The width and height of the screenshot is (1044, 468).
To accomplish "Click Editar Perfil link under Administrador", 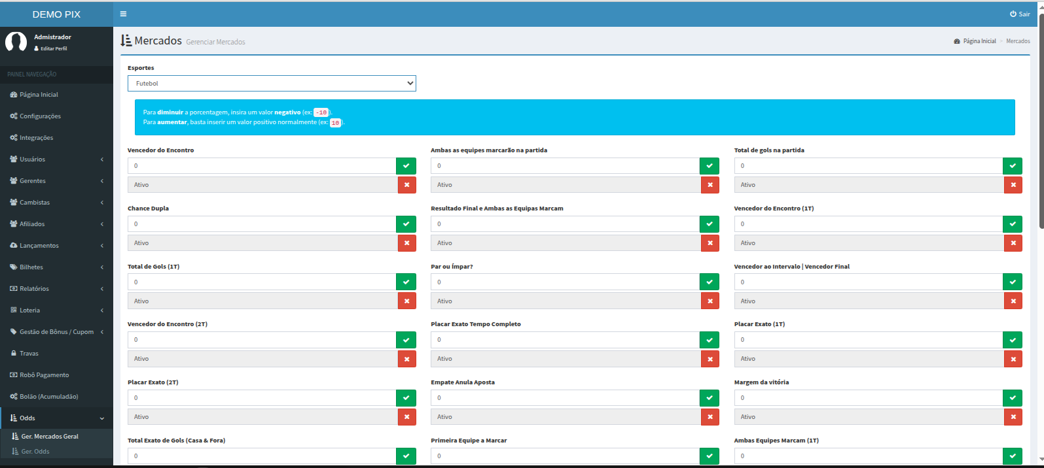I will (x=53, y=48).
